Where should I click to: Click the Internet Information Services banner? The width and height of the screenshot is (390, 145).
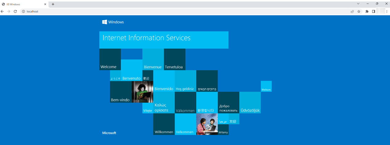(x=164, y=40)
